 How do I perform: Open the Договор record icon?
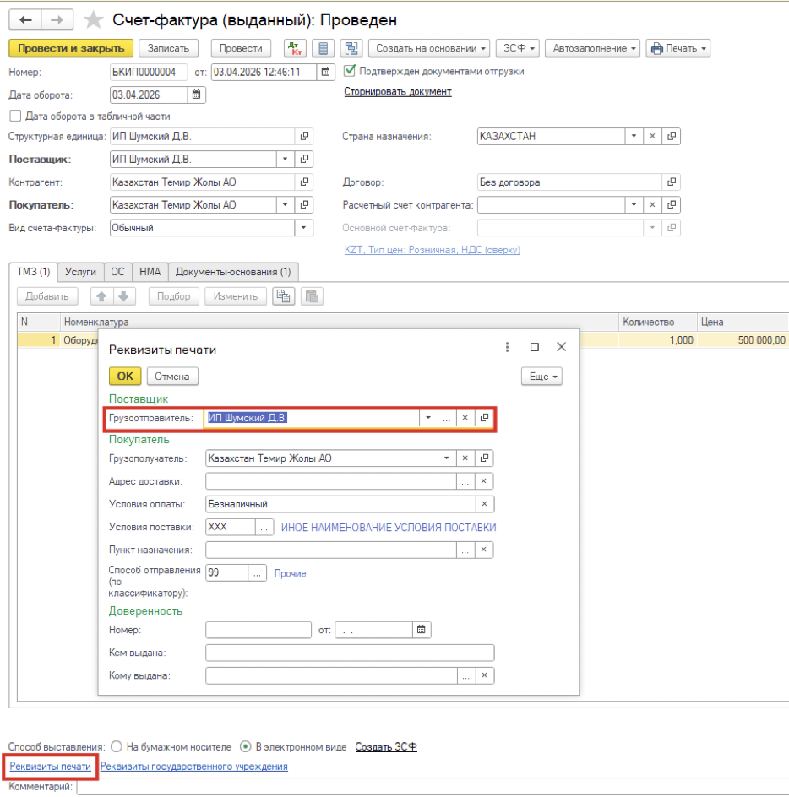coord(672,182)
